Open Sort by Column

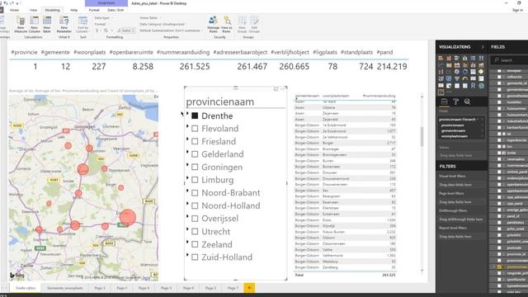[x=82, y=24]
